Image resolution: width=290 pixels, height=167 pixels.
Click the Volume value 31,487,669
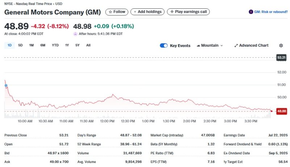(x=132, y=153)
